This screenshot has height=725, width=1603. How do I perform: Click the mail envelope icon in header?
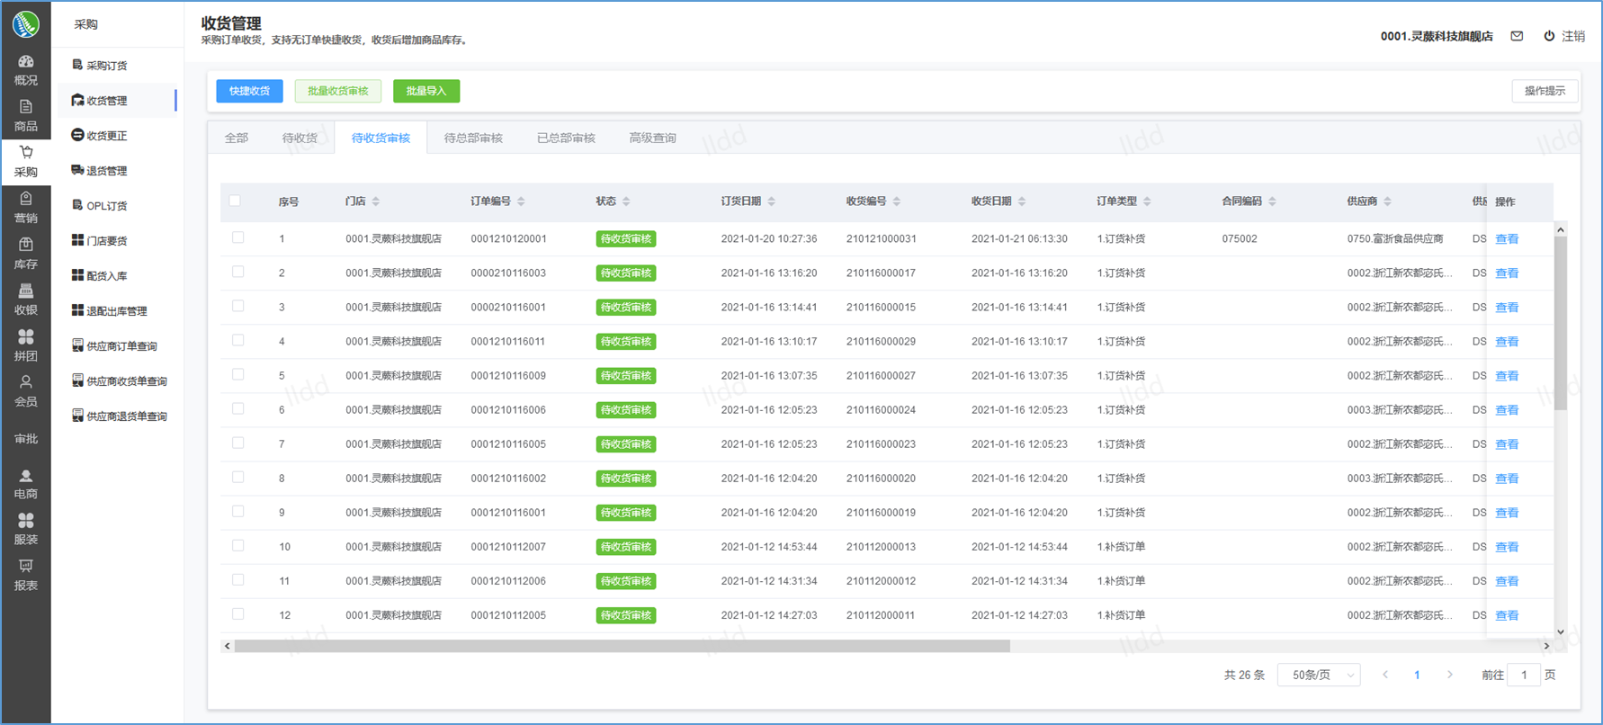(1517, 36)
